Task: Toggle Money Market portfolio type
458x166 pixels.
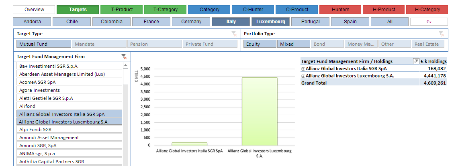Action: (361, 44)
